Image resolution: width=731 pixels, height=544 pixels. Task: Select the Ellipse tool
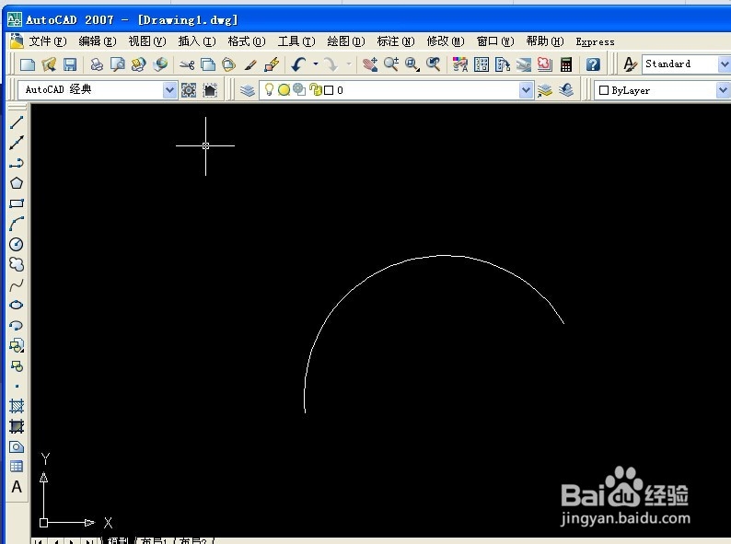point(17,305)
